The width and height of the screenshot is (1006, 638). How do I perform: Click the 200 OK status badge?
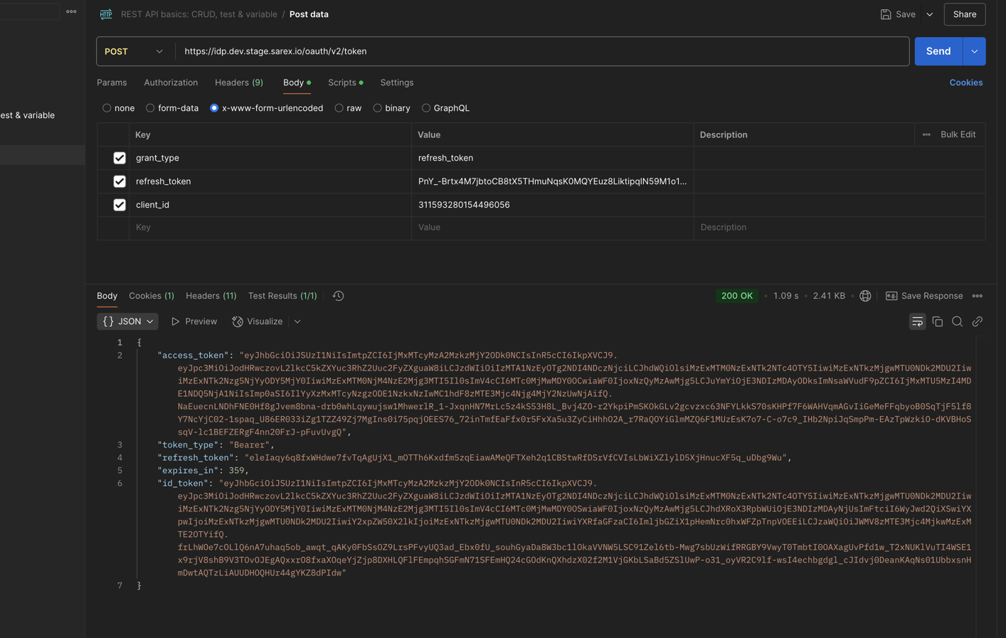(737, 296)
